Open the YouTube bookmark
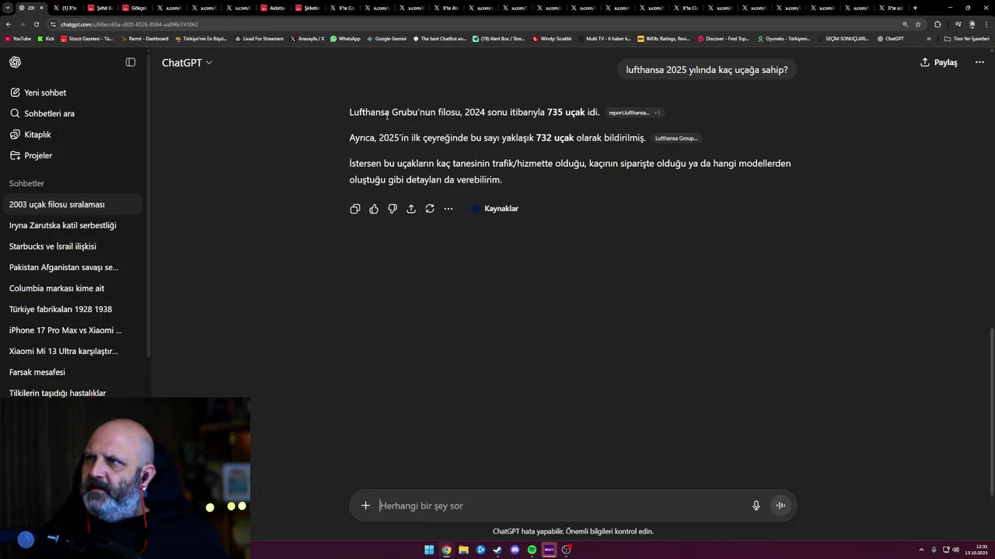Image resolution: width=995 pixels, height=559 pixels. click(18, 38)
